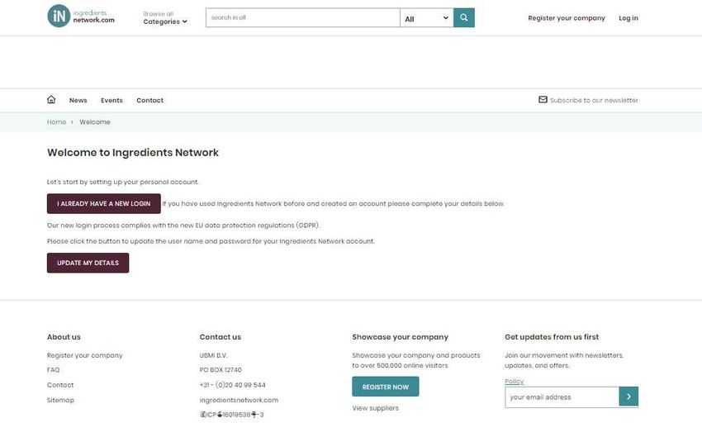
Task: Expand Browse all Categories menu
Action: point(165,18)
